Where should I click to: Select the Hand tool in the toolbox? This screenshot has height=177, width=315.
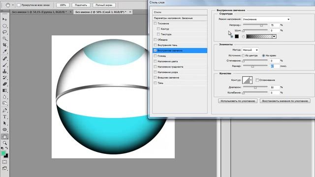coord(4,137)
